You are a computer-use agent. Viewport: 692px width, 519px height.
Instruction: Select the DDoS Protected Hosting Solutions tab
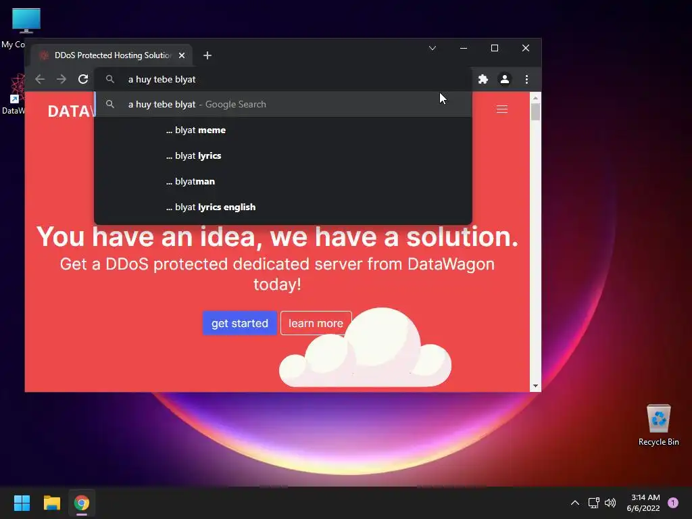[x=110, y=55]
